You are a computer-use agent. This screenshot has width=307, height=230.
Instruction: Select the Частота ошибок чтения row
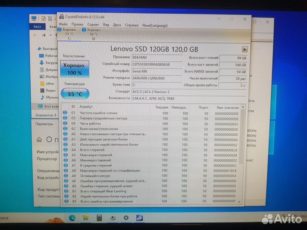pos(151,113)
